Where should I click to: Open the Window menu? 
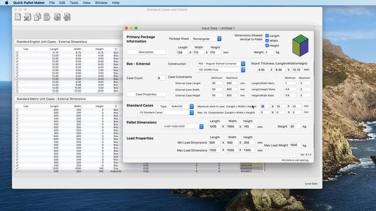(x=101, y=2)
